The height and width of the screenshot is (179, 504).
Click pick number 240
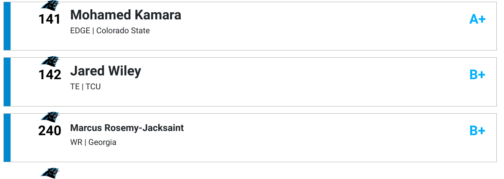[50, 131]
